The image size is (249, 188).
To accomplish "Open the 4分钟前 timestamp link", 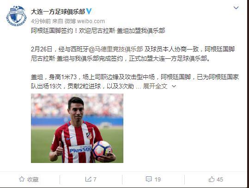I will 41,21.
